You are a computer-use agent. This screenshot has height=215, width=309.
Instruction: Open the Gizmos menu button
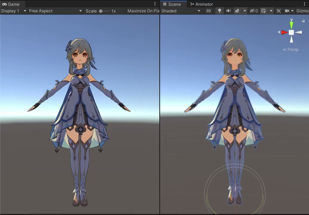point(302,11)
